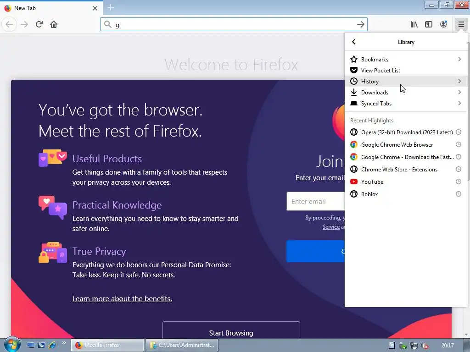Screen dimensions: 470x352
Task: Go back with the browser back arrow
Action: coord(9,24)
